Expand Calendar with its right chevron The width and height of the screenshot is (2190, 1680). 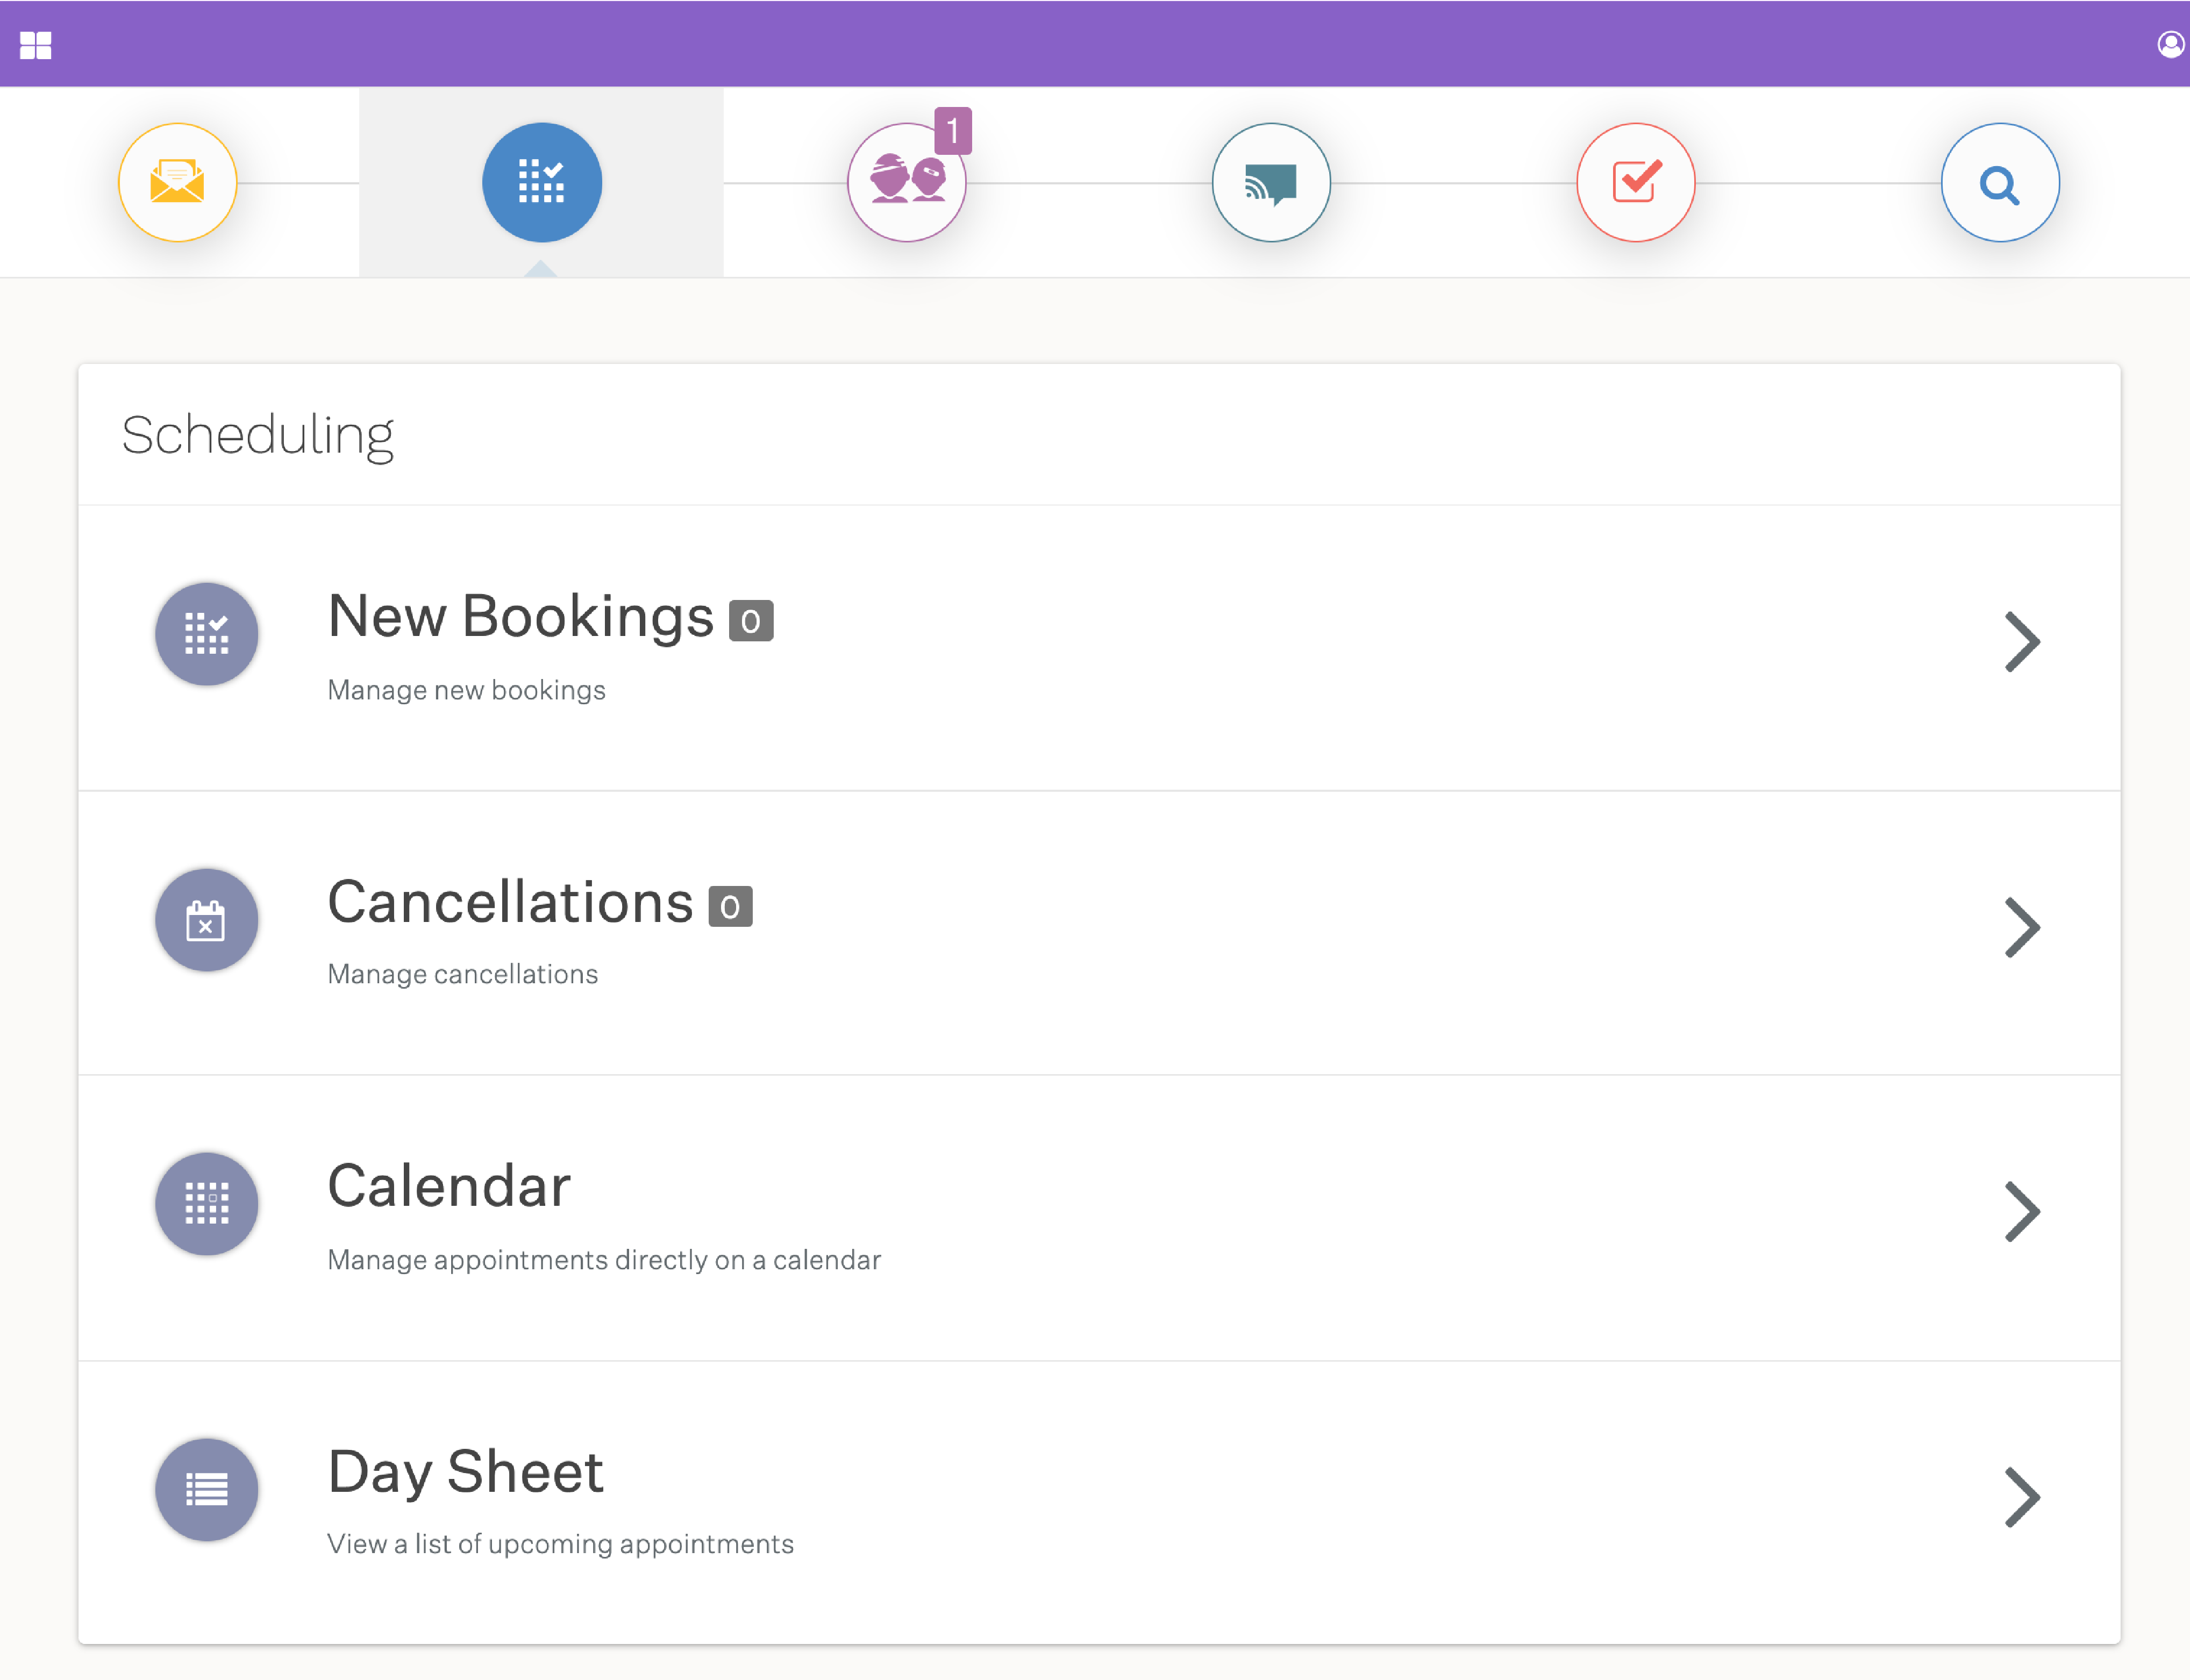[x=2022, y=1212]
